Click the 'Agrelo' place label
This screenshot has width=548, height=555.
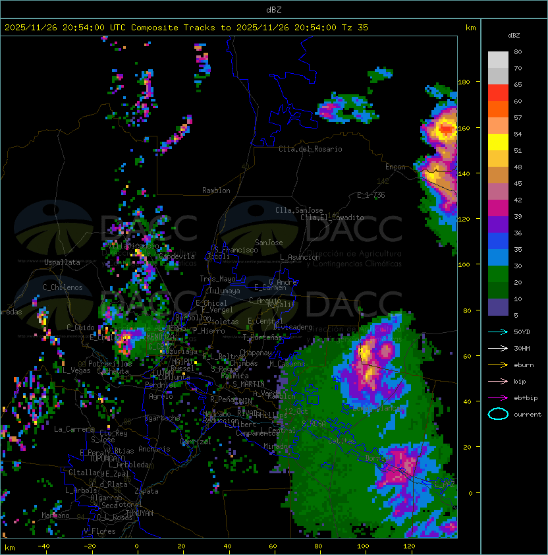pos(161,396)
